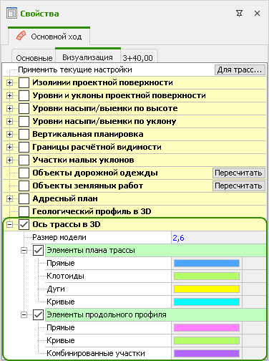The height and width of the screenshot is (361, 269).
Task: Open the 3+40,00 tab
Action: tap(138, 58)
